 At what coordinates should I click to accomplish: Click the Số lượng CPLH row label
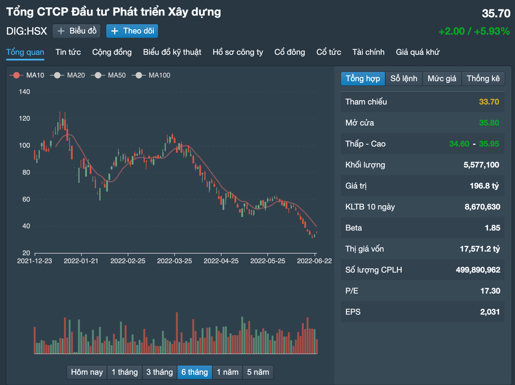tap(374, 270)
